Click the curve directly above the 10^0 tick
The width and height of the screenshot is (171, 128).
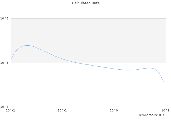click(x=114, y=69)
